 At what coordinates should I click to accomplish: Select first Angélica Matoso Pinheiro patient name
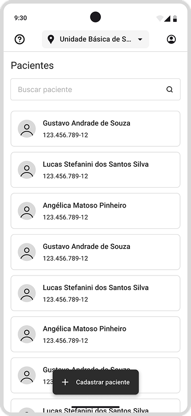[x=85, y=205]
